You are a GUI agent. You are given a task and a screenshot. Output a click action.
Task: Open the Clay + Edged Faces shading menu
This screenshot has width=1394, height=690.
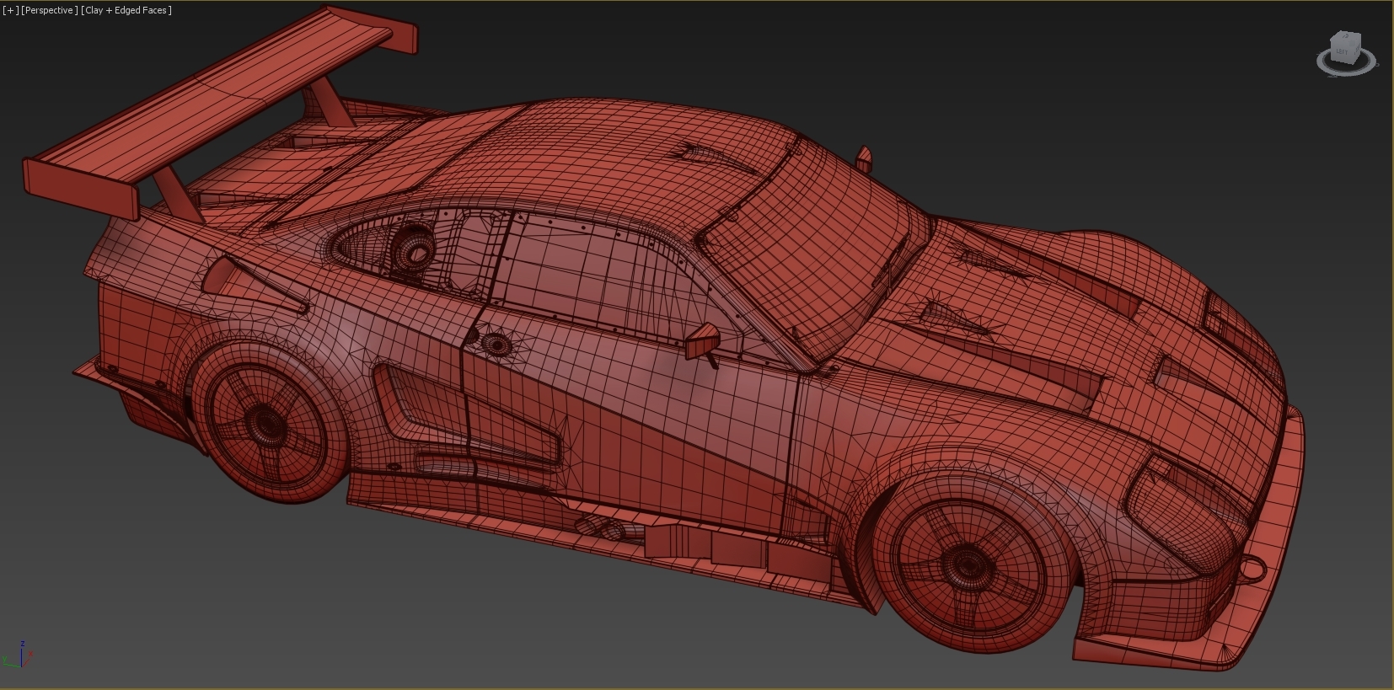126,10
